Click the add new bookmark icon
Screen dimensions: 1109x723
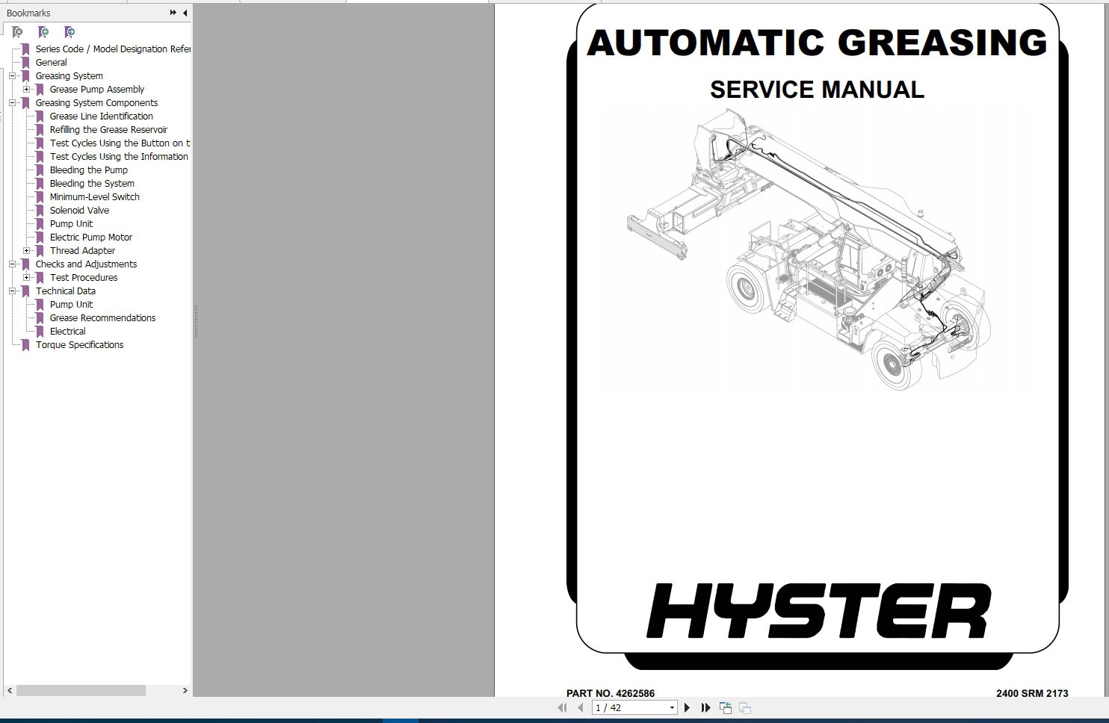coord(43,32)
